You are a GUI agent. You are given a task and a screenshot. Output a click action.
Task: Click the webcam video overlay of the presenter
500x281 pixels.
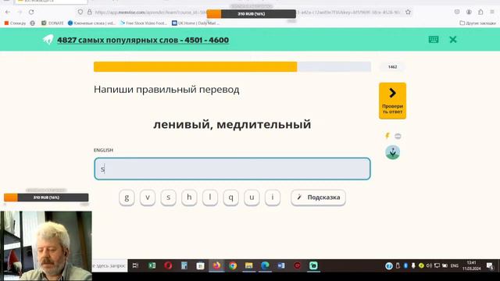[46, 245]
